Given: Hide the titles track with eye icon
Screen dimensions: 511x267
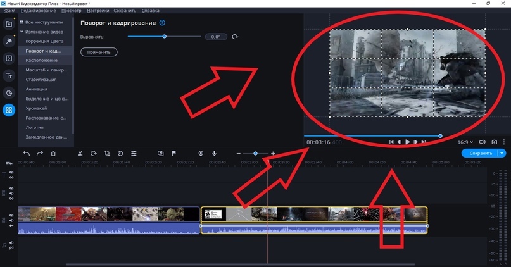Looking at the screenshot, I should [11, 173].
